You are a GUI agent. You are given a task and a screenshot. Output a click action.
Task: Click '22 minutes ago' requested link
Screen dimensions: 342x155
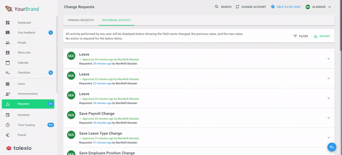(x=102, y=83)
